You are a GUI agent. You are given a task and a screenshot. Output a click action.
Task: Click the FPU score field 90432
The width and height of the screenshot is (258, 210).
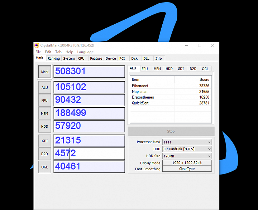pyautogui.click(x=89, y=100)
